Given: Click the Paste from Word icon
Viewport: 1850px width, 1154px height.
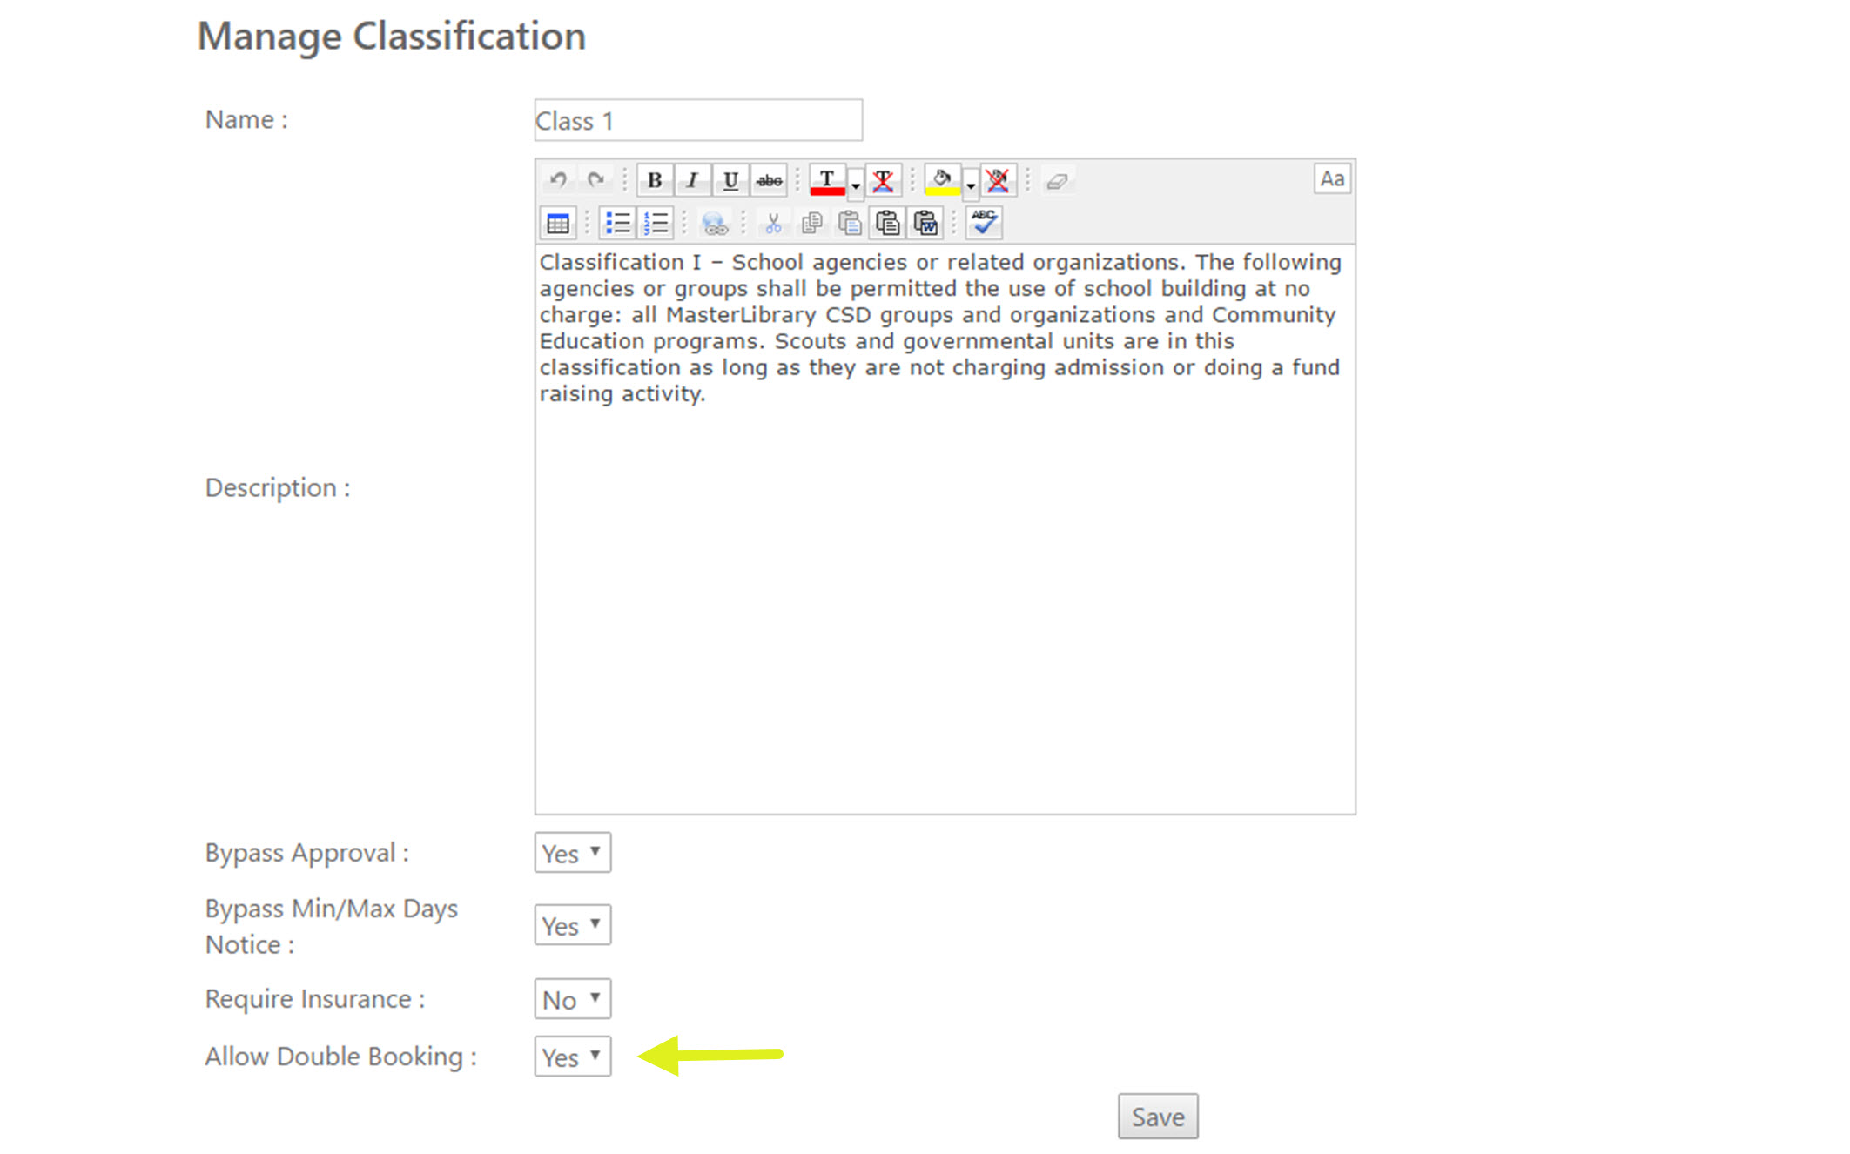Looking at the screenshot, I should tap(925, 224).
